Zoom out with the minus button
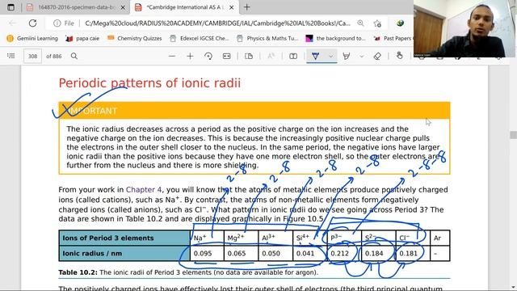This screenshot has width=517, height=291. click(x=172, y=56)
